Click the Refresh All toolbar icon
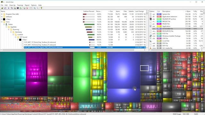This screenshot has height=115, width=205. tap(5, 8)
